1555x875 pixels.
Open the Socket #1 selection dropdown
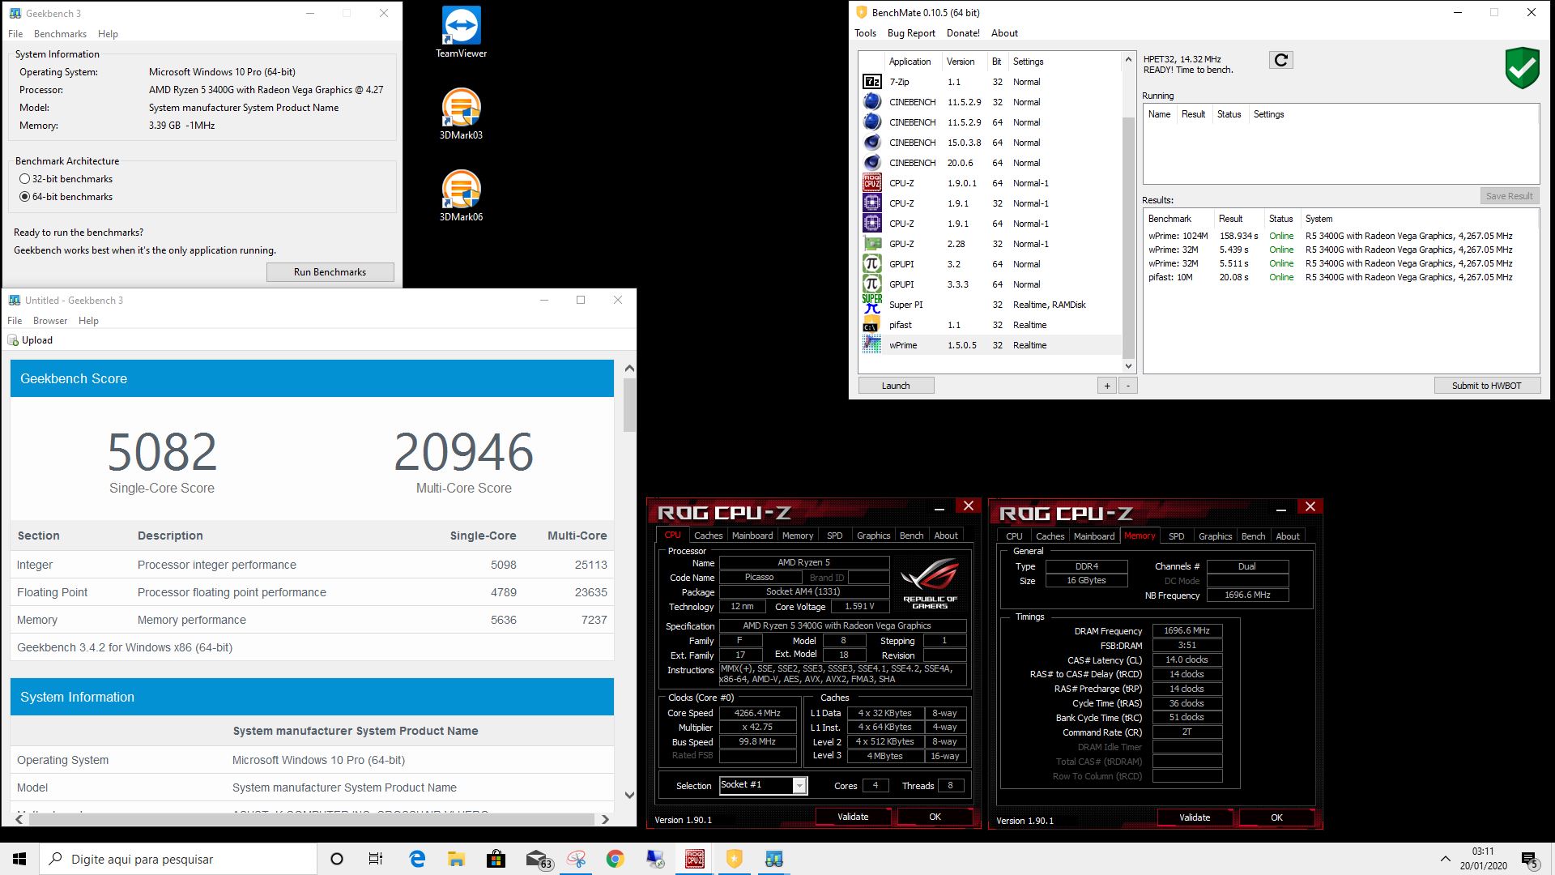click(x=799, y=785)
